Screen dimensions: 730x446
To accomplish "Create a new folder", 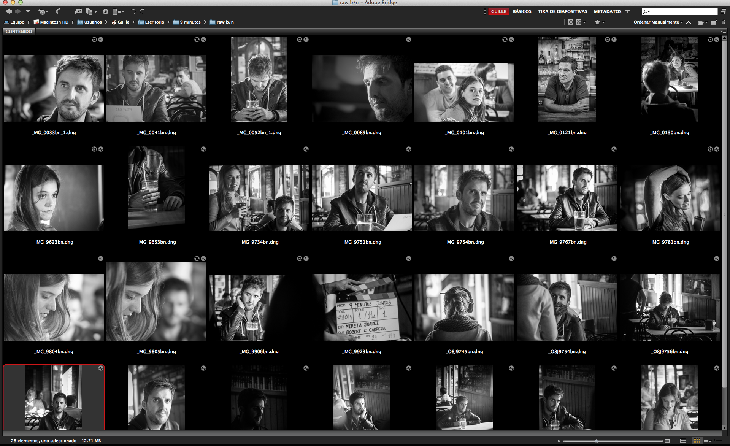I will pyautogui.click(x=714, y=22).
